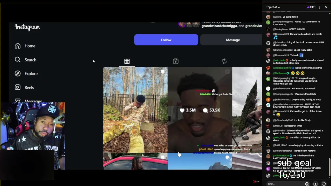This screenshot has height=186, width=331.
Task: Switch to the reposts tab
Action: coord(224,61)
